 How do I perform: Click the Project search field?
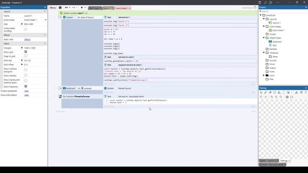point(283,11)
